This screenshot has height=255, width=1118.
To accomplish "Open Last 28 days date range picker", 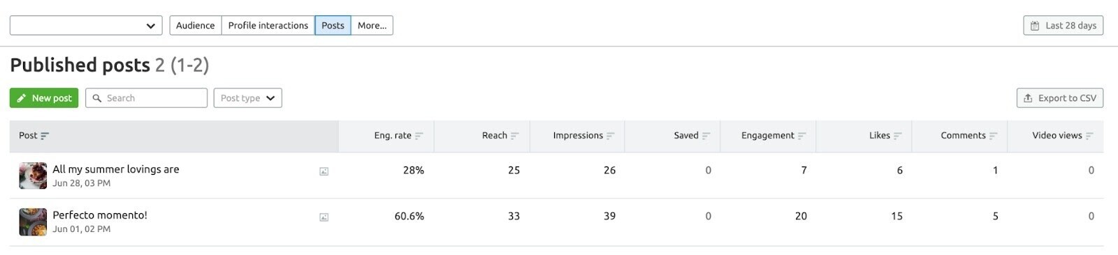I will (1063, 26).
